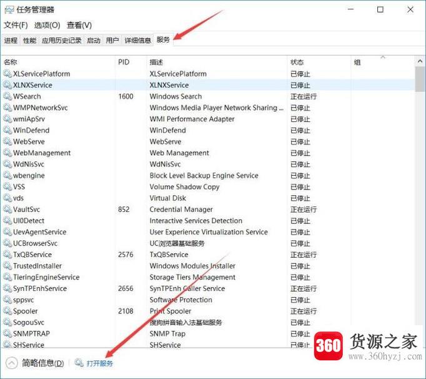
Task: Select PID 2656 for SynTPEnhService
Action: pyautogui.click(x=126, y=288)
